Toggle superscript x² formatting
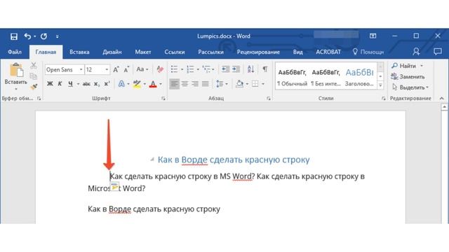The width and height of the screenshot is (449, 252). click(107, 84)
